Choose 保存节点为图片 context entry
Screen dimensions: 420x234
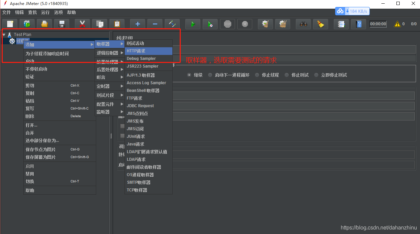[60, 149]
